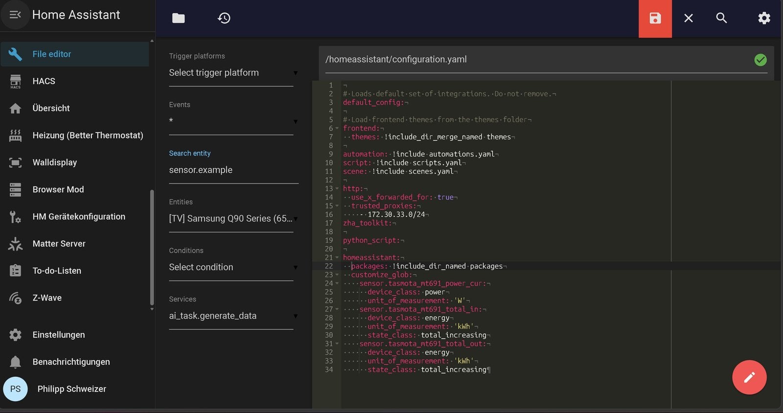
Task: Open Browser Mod panel
Action: tap(75, 189)
